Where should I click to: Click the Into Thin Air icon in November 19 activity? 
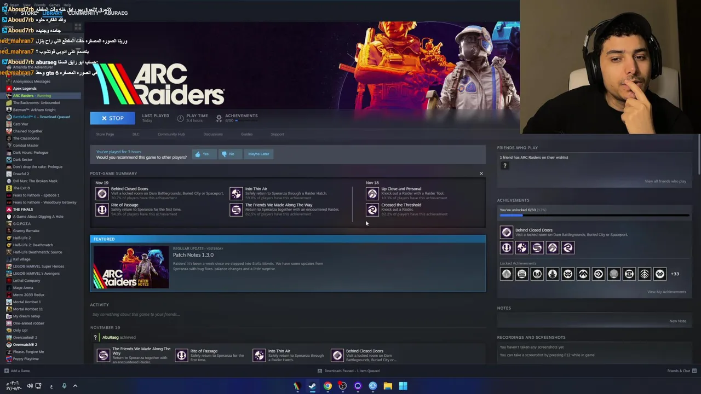[259, 356]
